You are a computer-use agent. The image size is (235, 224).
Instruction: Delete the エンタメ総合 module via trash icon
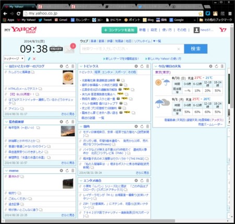click(147, 181)
